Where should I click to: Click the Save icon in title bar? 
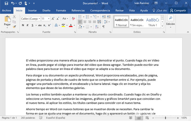click(6, 3)
